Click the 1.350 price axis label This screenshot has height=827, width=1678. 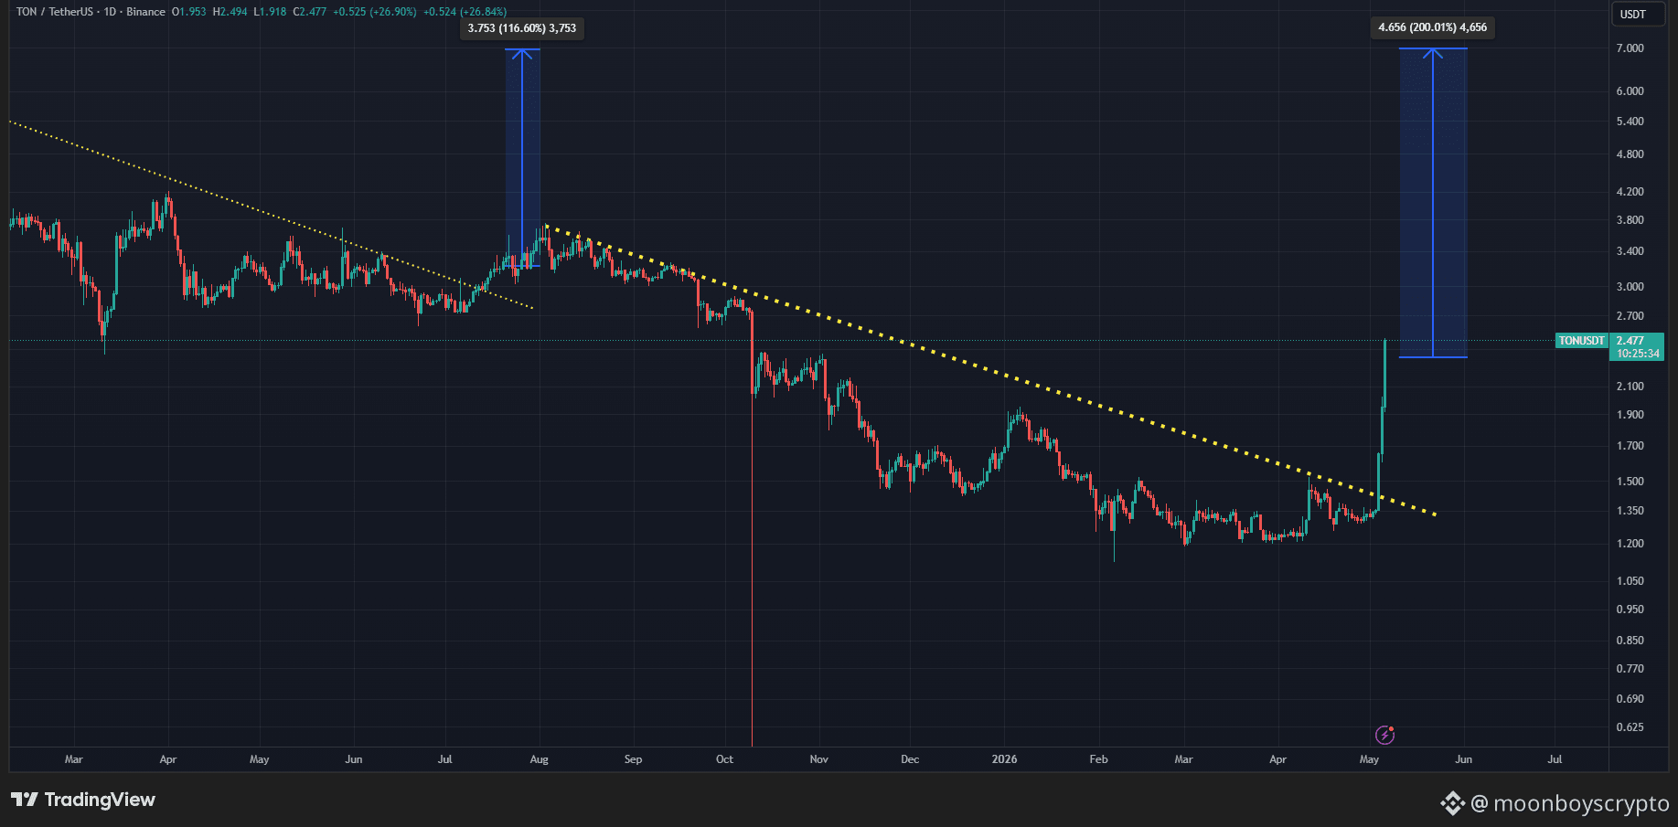[1630, 511]
